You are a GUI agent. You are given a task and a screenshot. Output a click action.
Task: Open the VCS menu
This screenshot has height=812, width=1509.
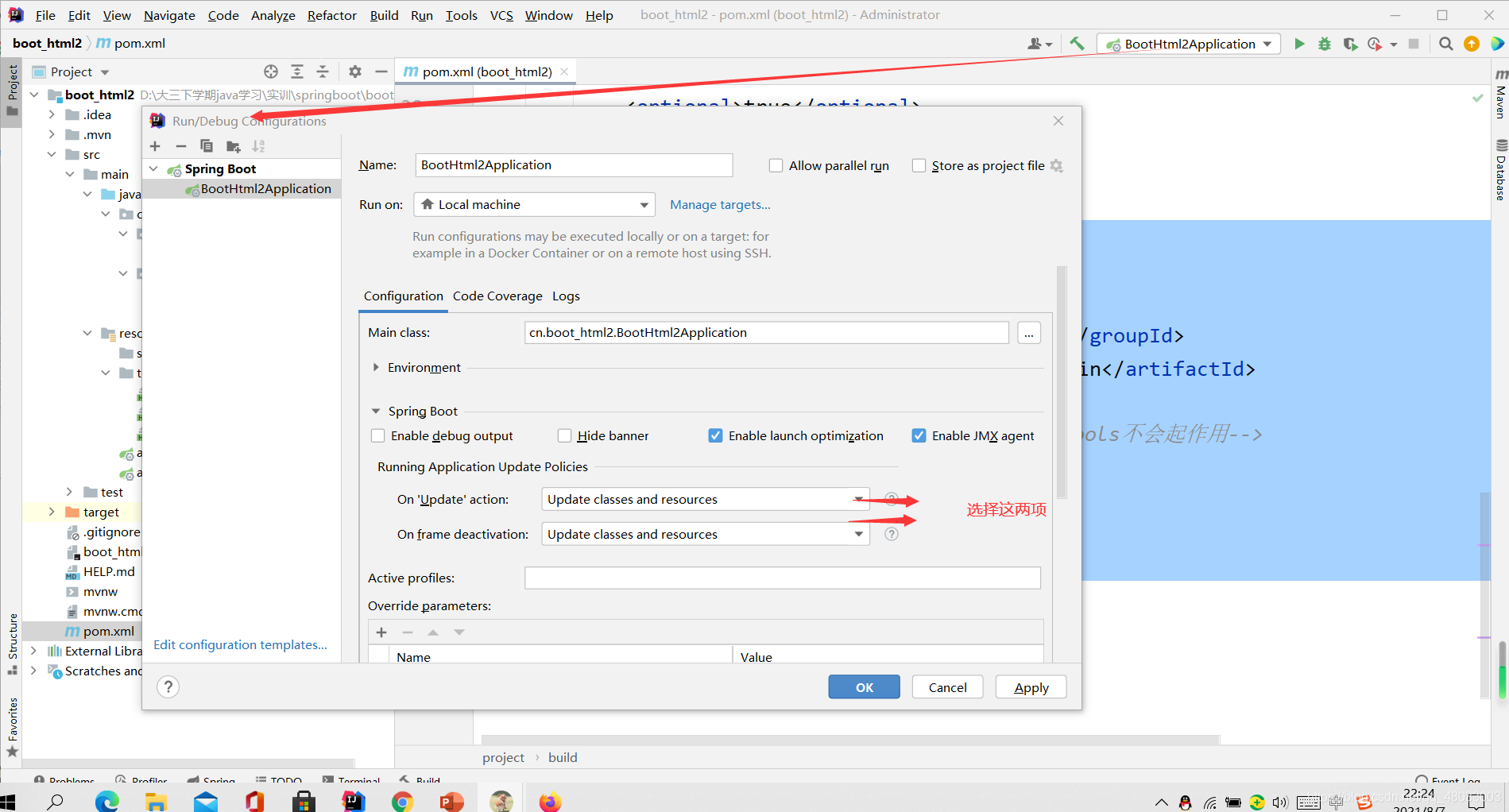coord(501,15)
